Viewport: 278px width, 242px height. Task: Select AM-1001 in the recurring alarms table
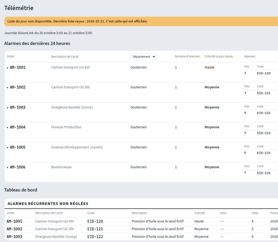[14, 221]
